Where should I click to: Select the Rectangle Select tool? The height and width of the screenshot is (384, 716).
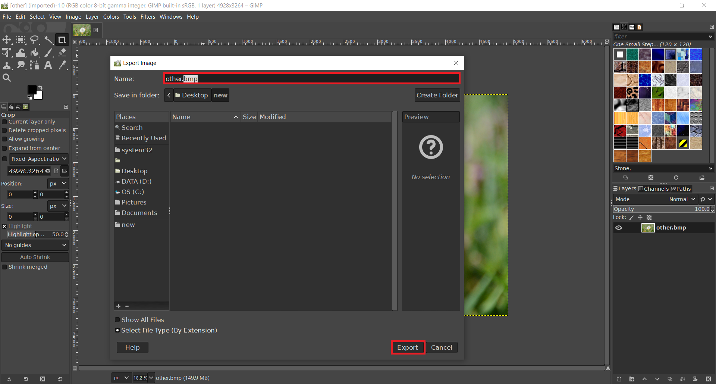pos(21,40)
